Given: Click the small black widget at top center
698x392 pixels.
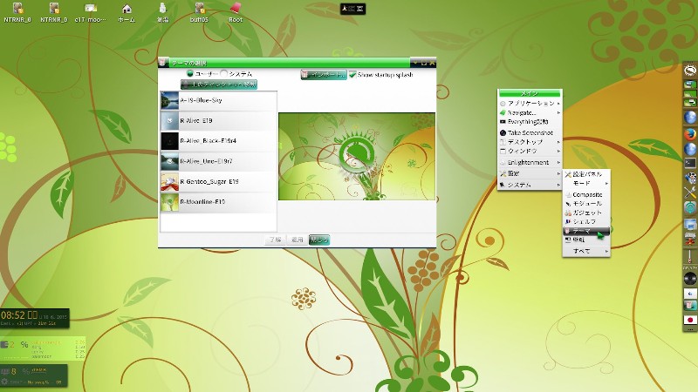Looking at the screenshot, I should point(353,9).
